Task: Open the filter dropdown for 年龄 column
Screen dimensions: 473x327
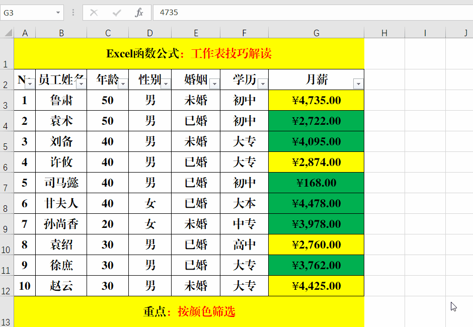Action: point(123,84)
